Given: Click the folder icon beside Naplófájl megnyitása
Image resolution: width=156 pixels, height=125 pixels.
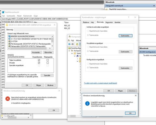Looking at the screenshot, I should (x=107, y=9).
